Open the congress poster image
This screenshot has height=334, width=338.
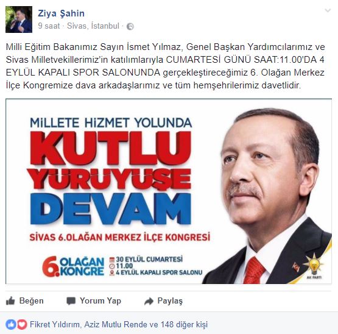point(169,191)
